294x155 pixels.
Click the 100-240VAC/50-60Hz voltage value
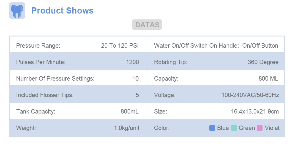(250, 95)
